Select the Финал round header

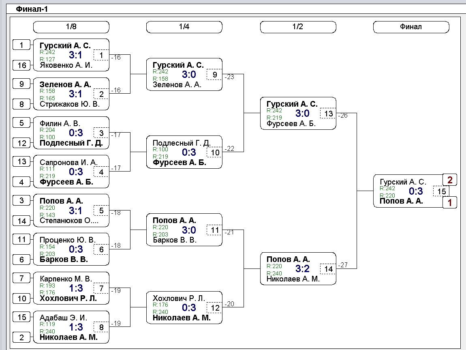411,27
